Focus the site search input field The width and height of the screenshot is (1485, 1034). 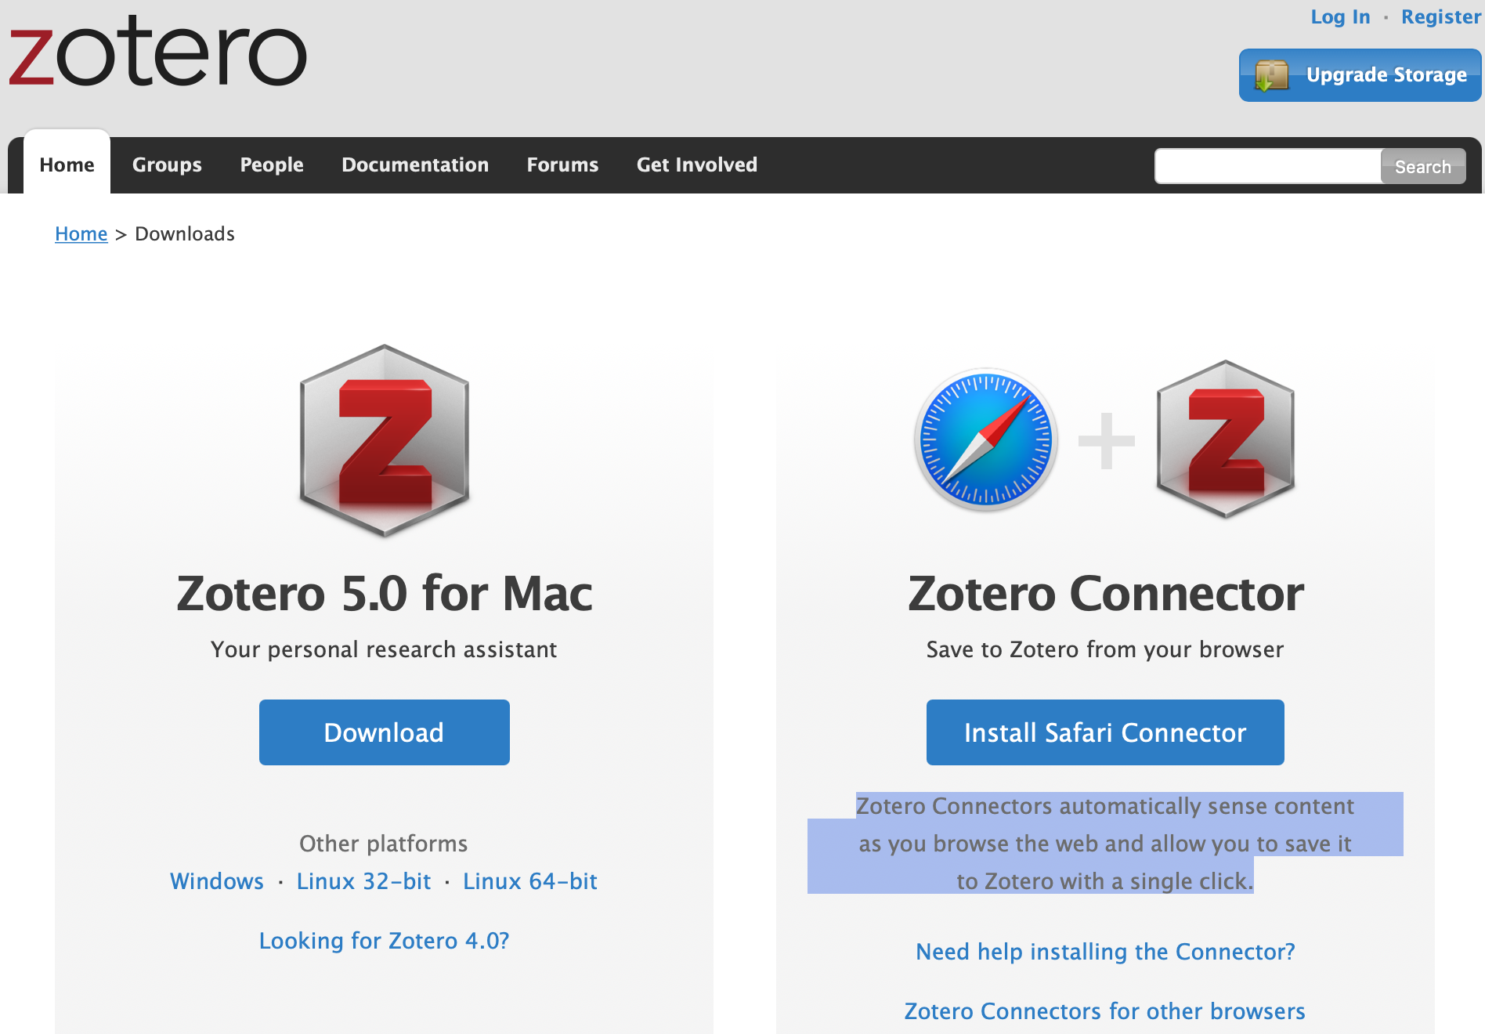1268,166
